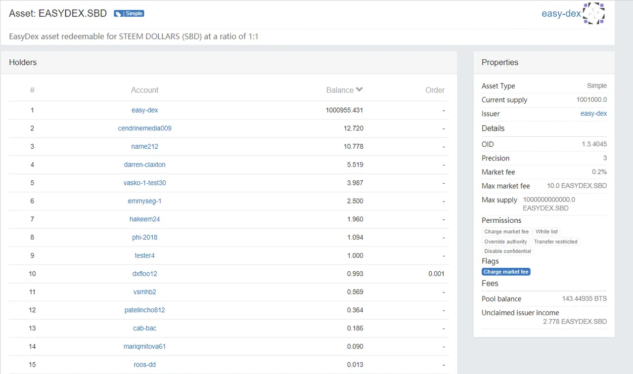The width and height of the screenshot is (633, 374).
Task: Open the emmyseg-1 account link
Action: coord(145,201)
